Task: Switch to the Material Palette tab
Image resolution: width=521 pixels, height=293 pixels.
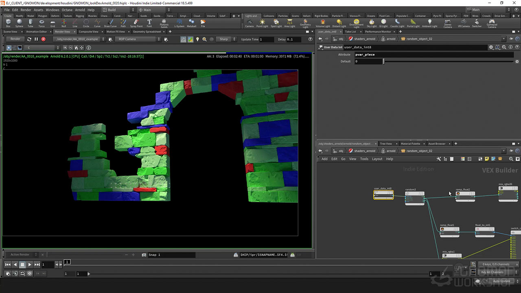Action: coord(410,144)
